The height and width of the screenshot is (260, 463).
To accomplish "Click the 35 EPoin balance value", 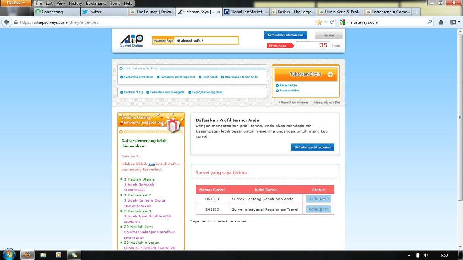I will click(323, 45).
